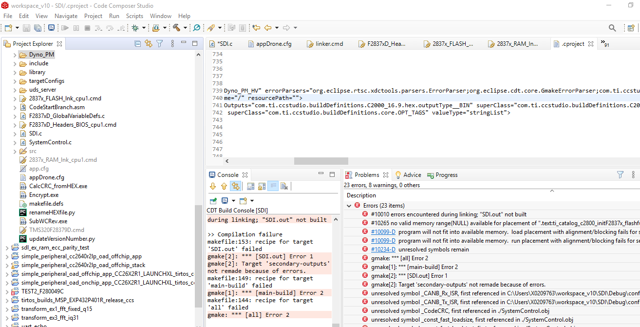Open the #10234-D error link

383,250
